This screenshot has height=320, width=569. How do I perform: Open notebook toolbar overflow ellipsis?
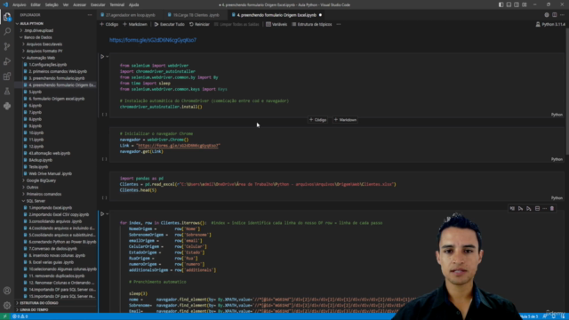point(339,24)
